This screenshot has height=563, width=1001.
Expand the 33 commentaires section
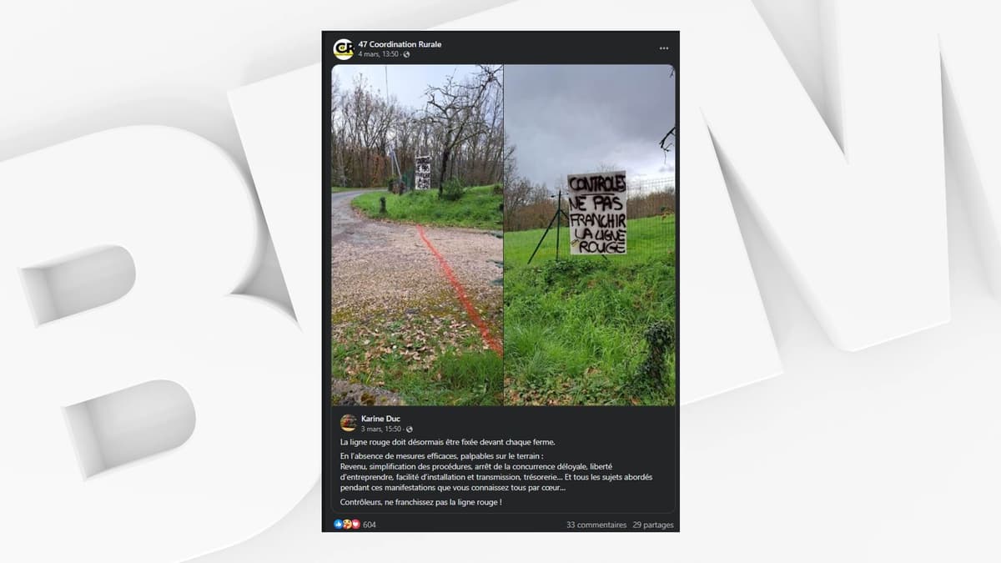tap(596, 525)
